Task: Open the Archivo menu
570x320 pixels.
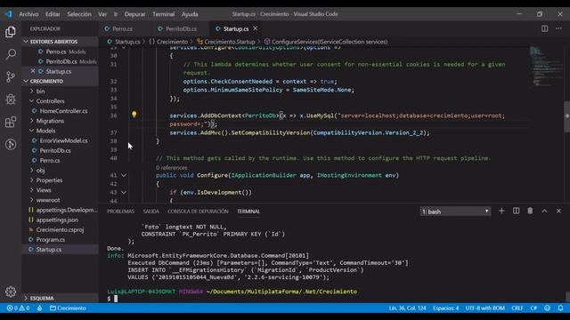Action: [28, 14]
